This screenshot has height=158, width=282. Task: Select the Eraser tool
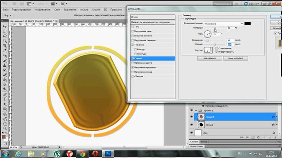5,75
